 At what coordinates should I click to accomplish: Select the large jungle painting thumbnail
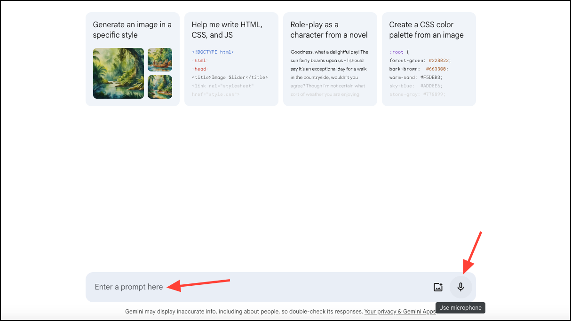119,73
